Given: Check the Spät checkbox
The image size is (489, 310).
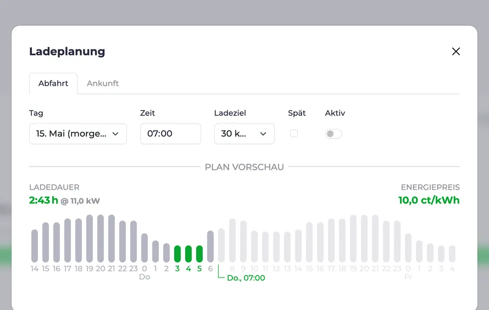Looking at the screenshot, I should 294,134.
